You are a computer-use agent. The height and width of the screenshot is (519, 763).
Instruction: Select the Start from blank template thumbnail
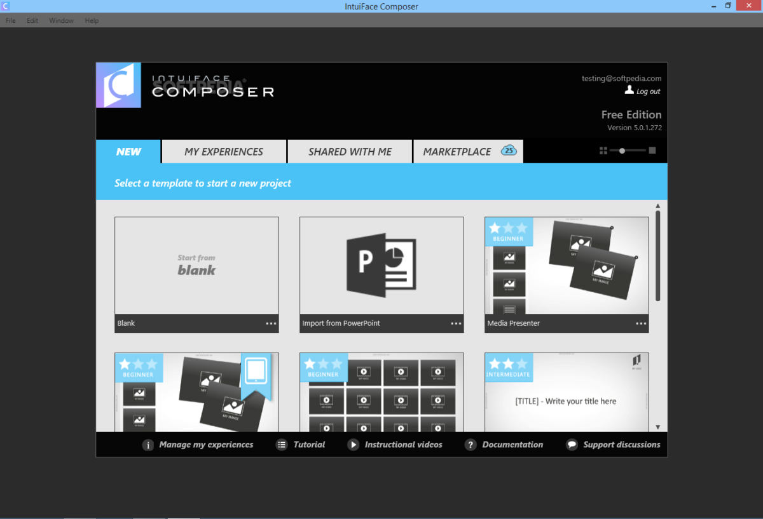[x=196, y=266]
